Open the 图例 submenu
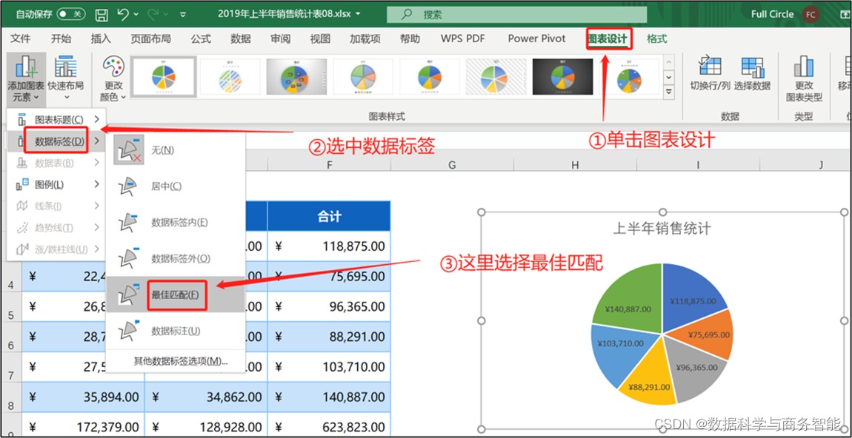 pyautogui.click(x=56, y=184)
